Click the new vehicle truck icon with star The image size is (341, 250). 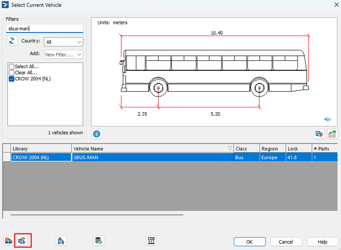(9, 241)
